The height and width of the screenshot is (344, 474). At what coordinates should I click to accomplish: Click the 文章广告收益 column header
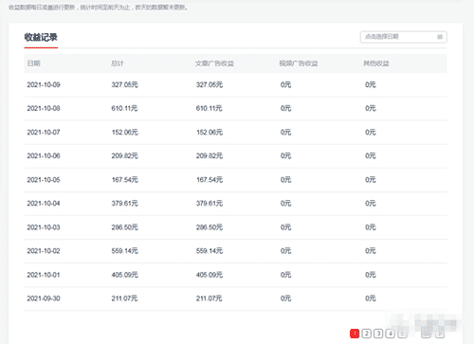(x=214, y=63)
